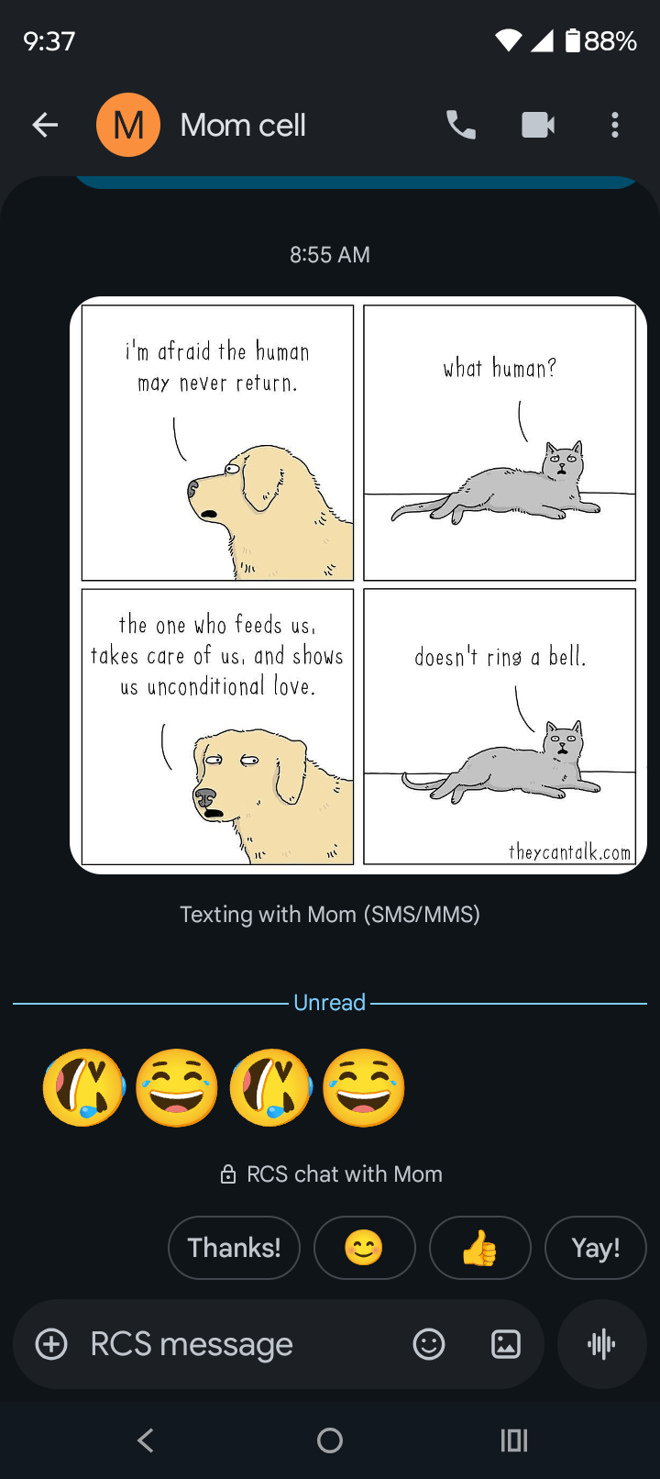Start a voice call with Mom cell
This screenshot has height=1479, width=660.
click(x=461, y=125)
